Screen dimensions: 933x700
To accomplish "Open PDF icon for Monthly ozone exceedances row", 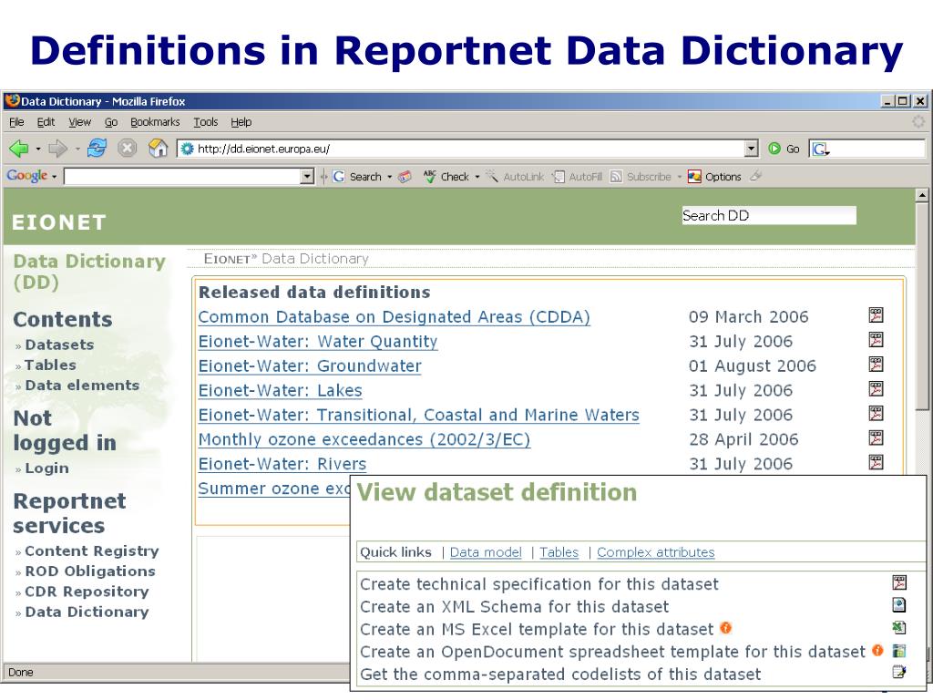I will click(876, 438).
